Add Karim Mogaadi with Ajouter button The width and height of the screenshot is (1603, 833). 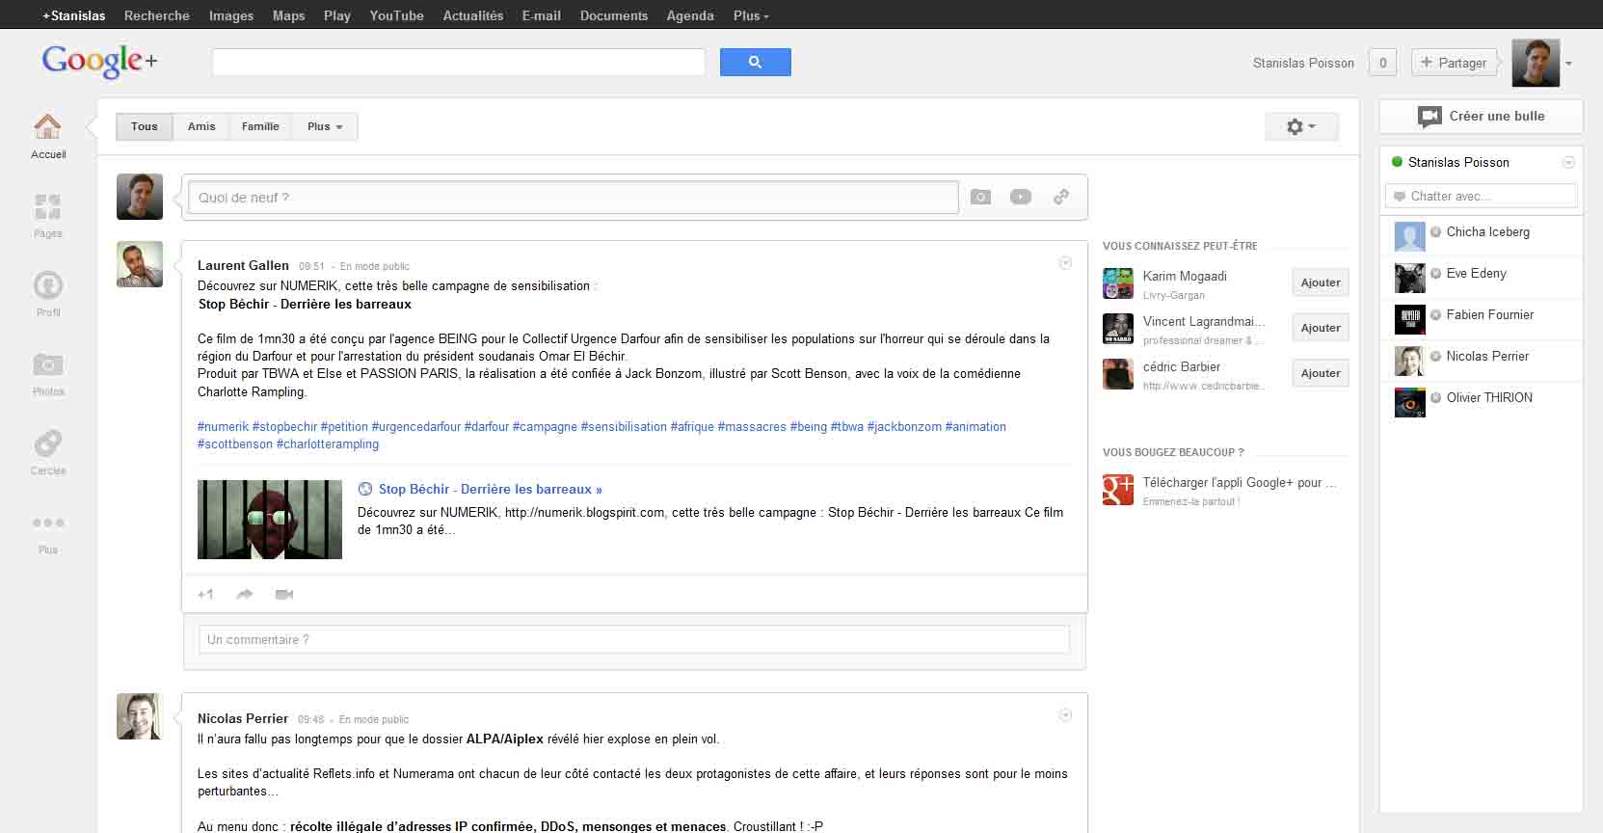click(1321, 282)
